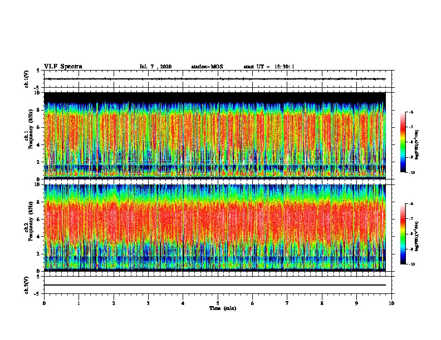Click the ch.2 frequency tick label "2"

(38, 254)
